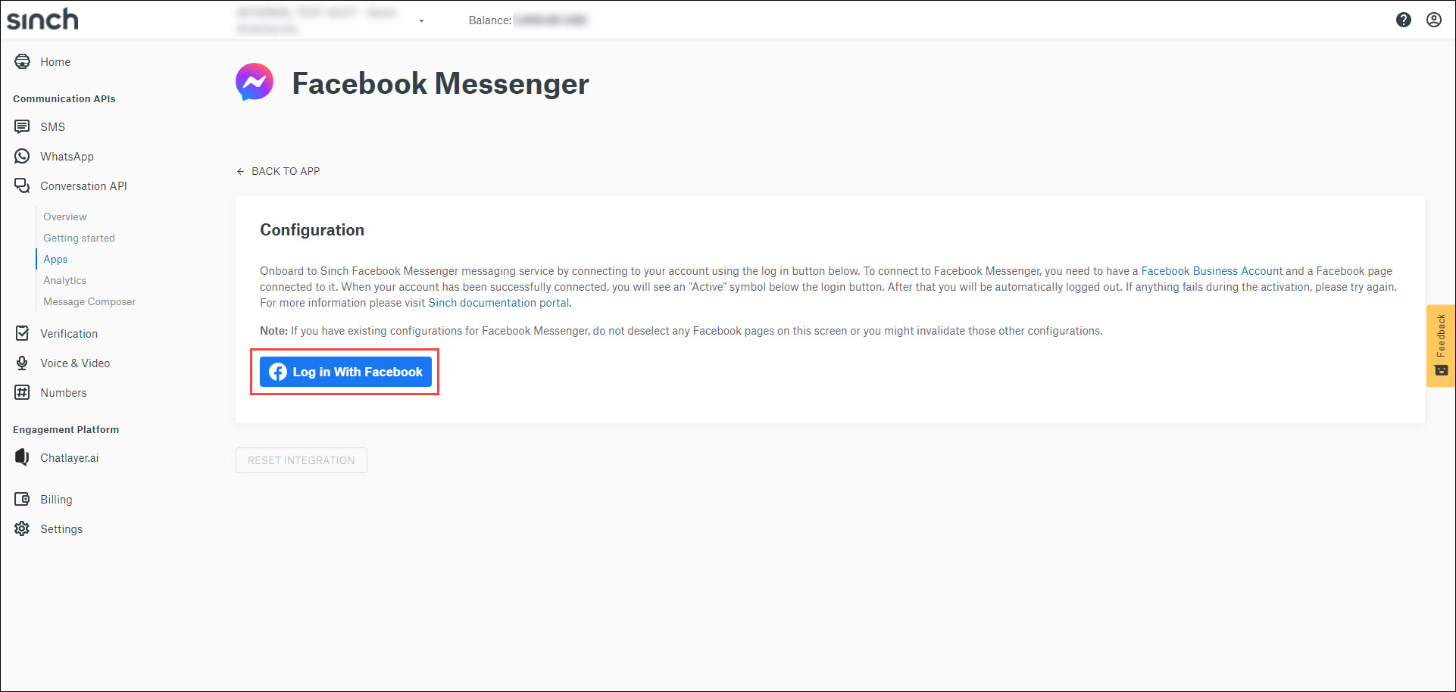This screenshot has height=692, width=1456.
Task: Open Message Composer submenu item
Action: click(89, 301)
